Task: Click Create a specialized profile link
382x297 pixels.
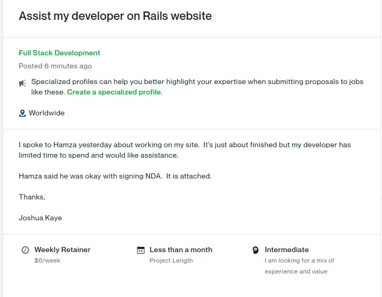Action: tap(114, 92)
